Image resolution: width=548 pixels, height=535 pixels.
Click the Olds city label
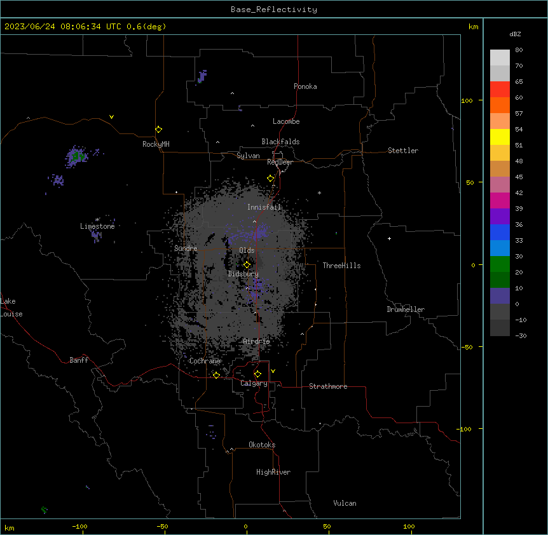point(247,250)
